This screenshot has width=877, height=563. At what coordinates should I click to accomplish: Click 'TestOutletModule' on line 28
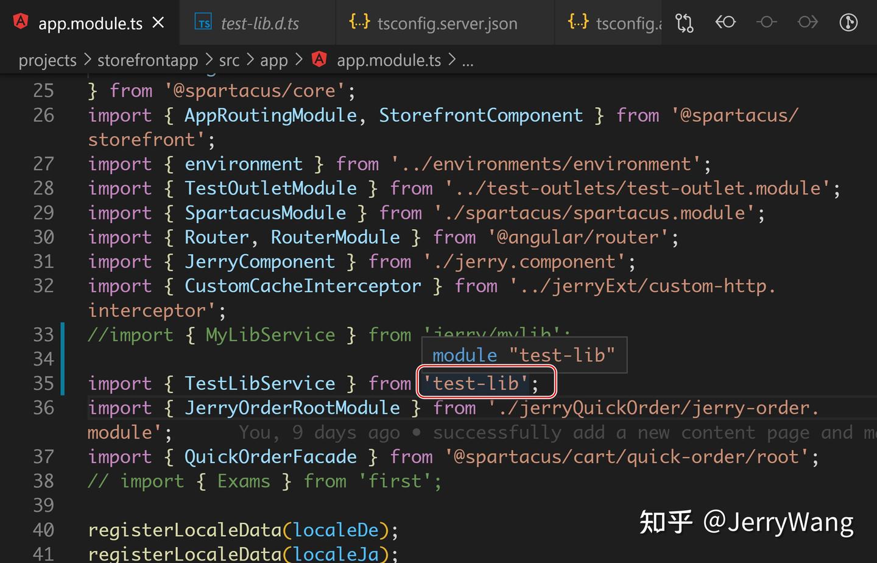(x=270, y=188)
